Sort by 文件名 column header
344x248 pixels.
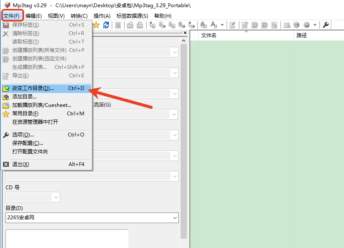[246, 35]
